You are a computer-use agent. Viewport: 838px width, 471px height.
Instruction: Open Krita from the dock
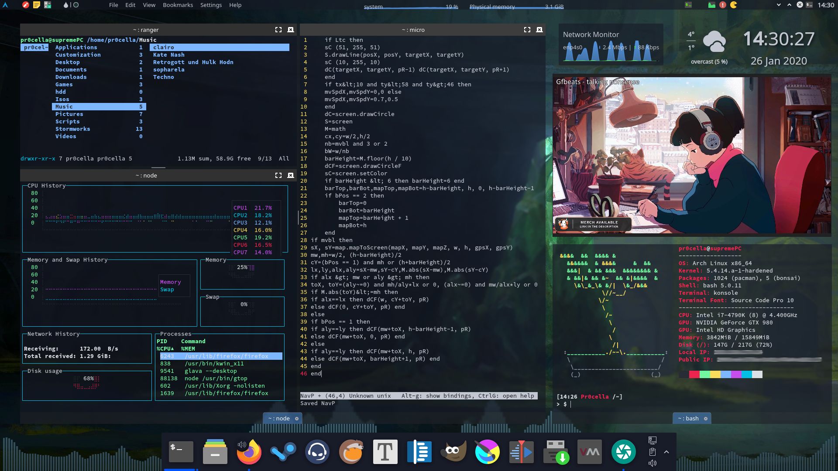coord(488,451)
